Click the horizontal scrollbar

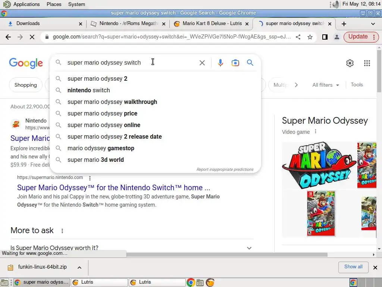pos(226,254)
